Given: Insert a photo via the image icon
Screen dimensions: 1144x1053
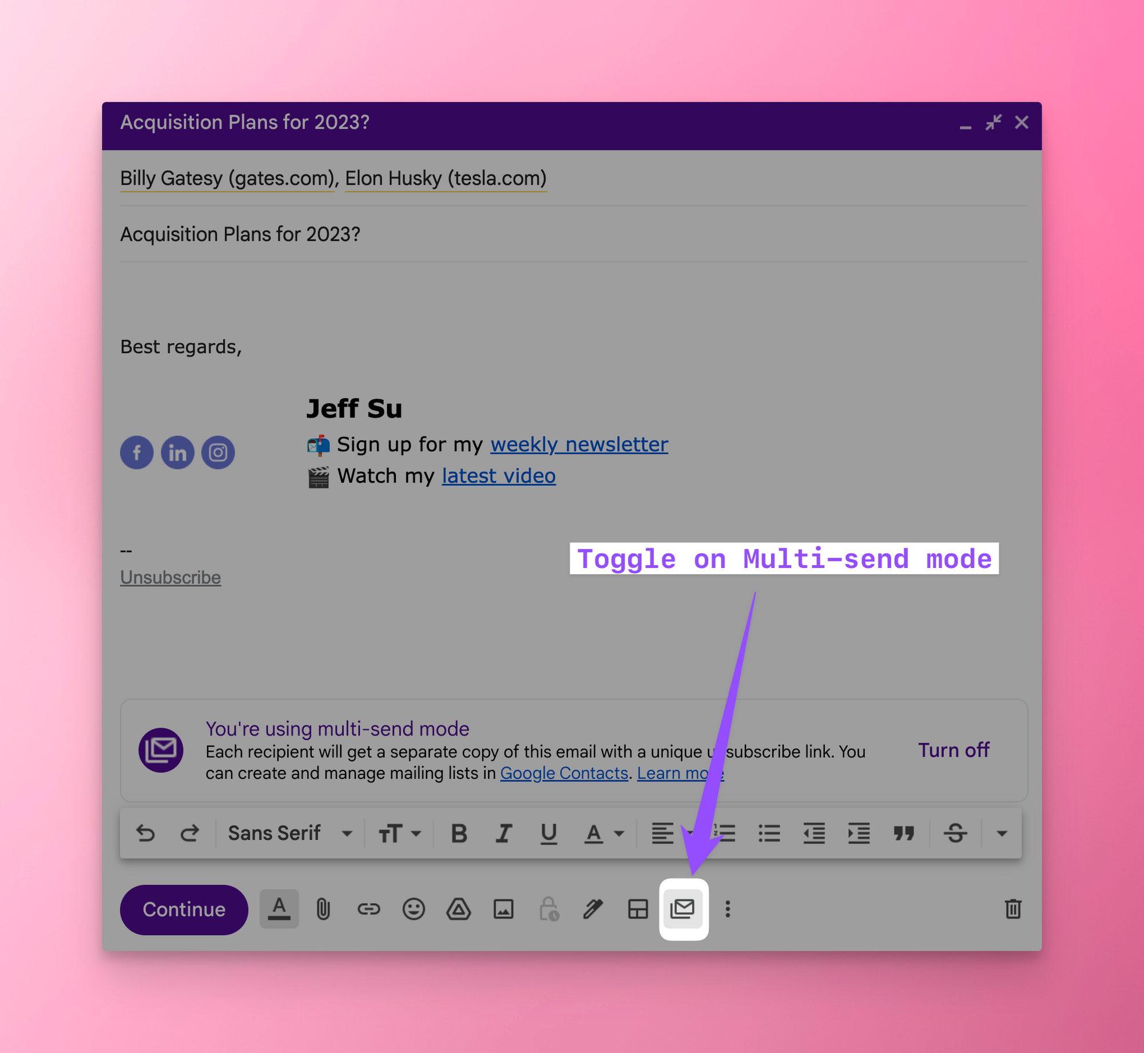Looking at the screenshot, I should point(503,909).
